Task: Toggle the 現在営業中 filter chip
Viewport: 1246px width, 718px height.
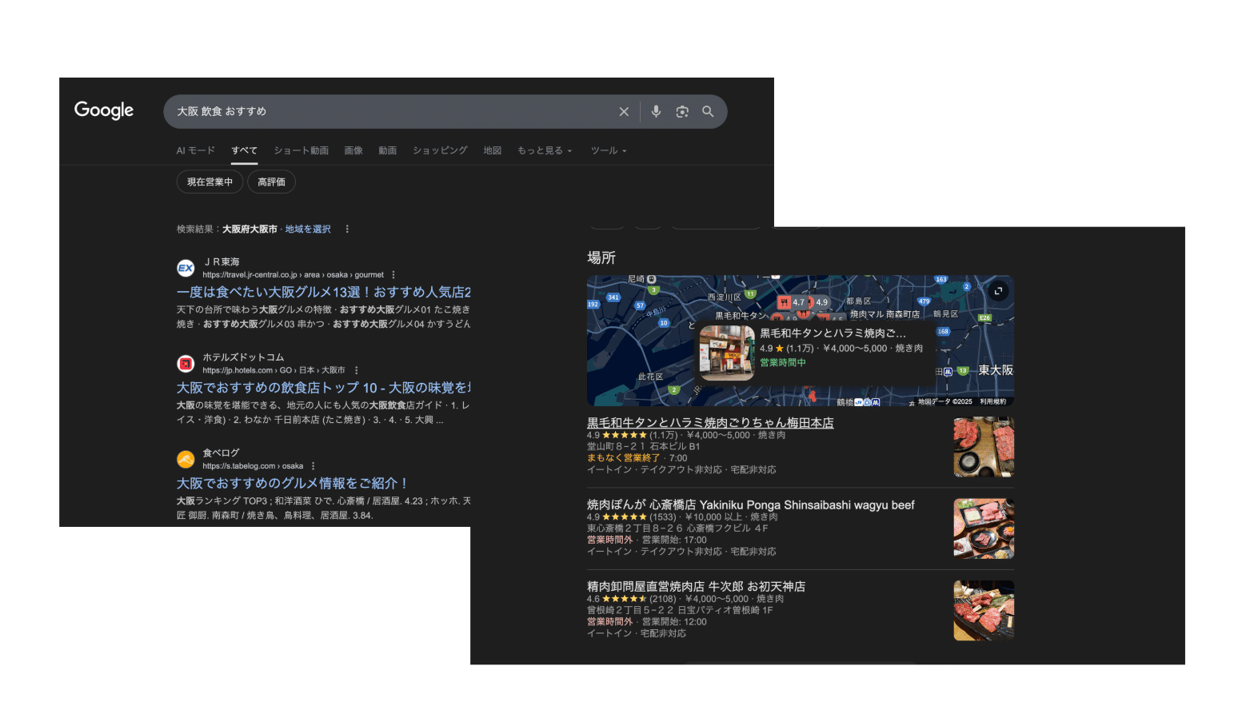Action: (210, 182)
